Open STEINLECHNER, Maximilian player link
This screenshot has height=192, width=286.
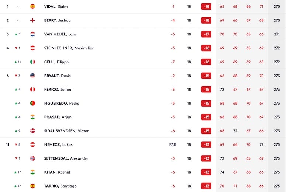point(69,48)
